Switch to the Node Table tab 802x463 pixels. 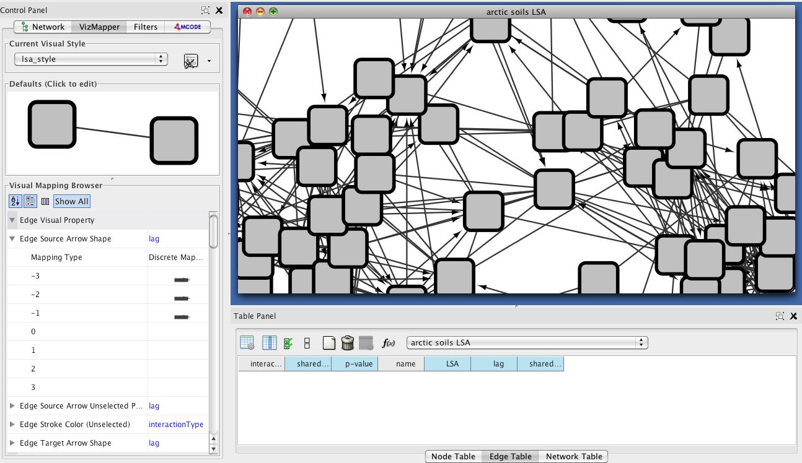[453, 457]
